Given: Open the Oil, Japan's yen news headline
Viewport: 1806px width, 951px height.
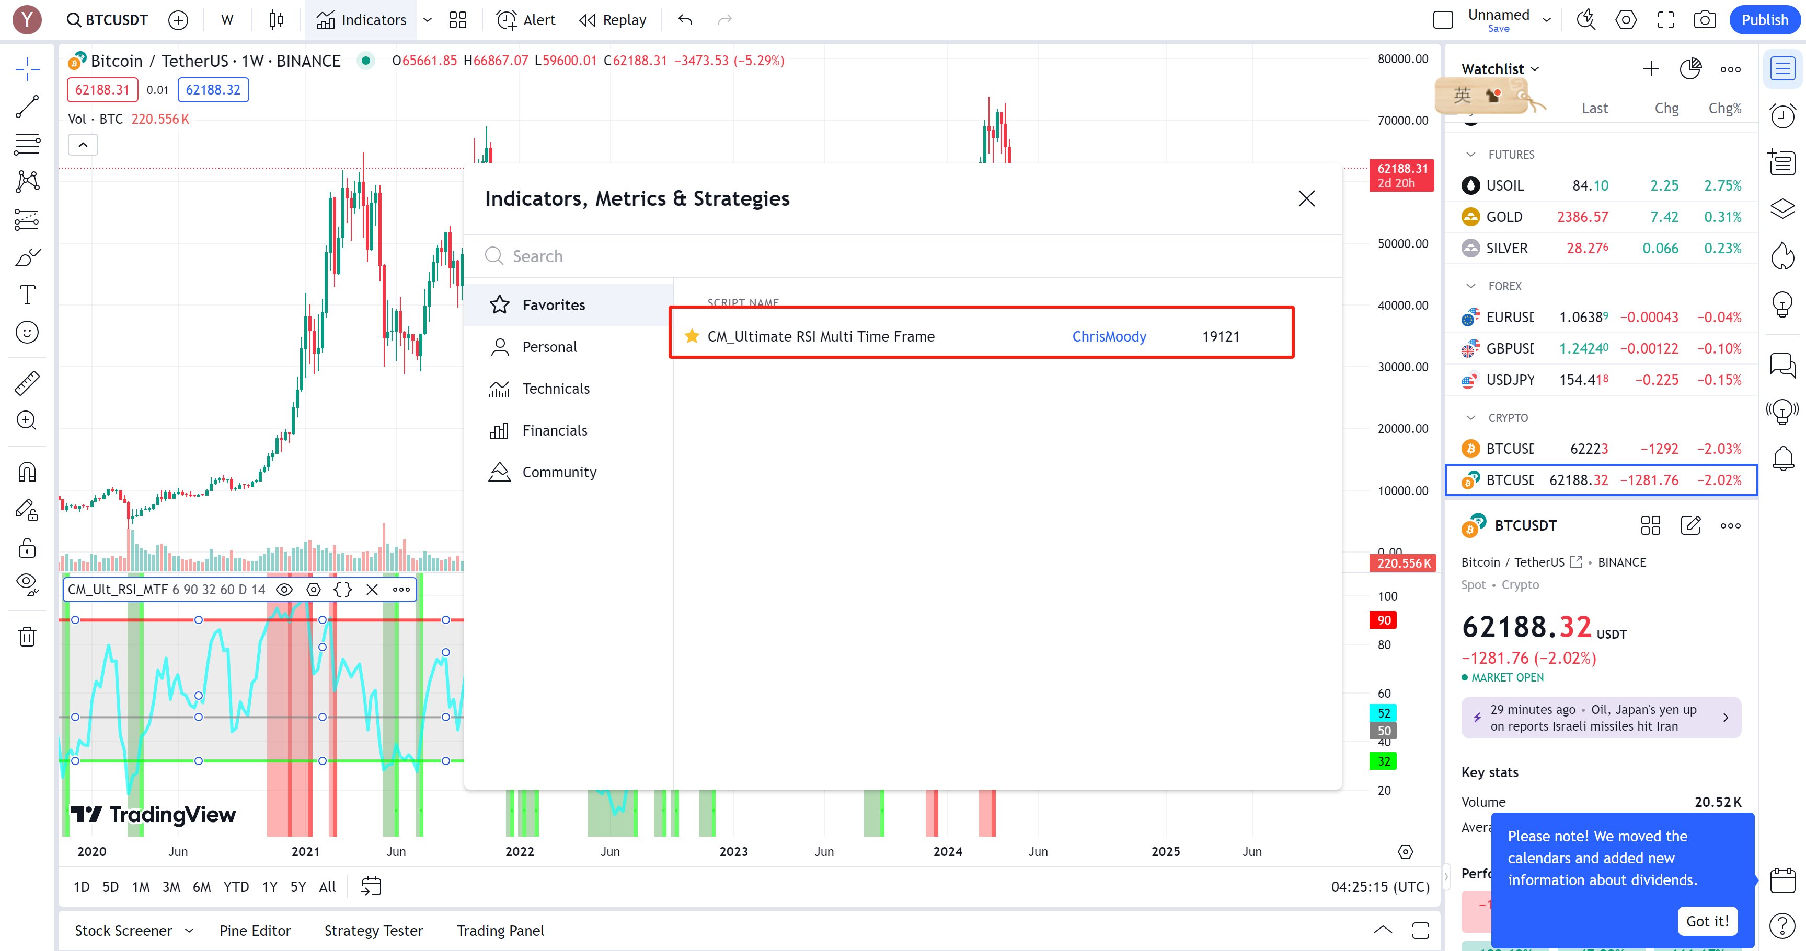Looking at the screenshot, I should pos(1601,717).
